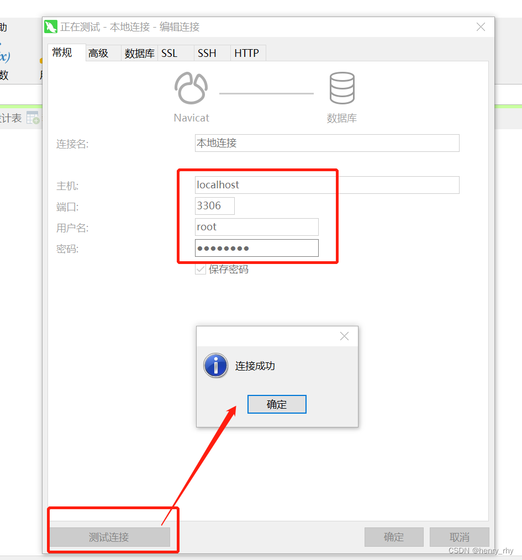Click the 连接名 input field
This screenshot has height=560, width=522.
(x=327, y=143)
